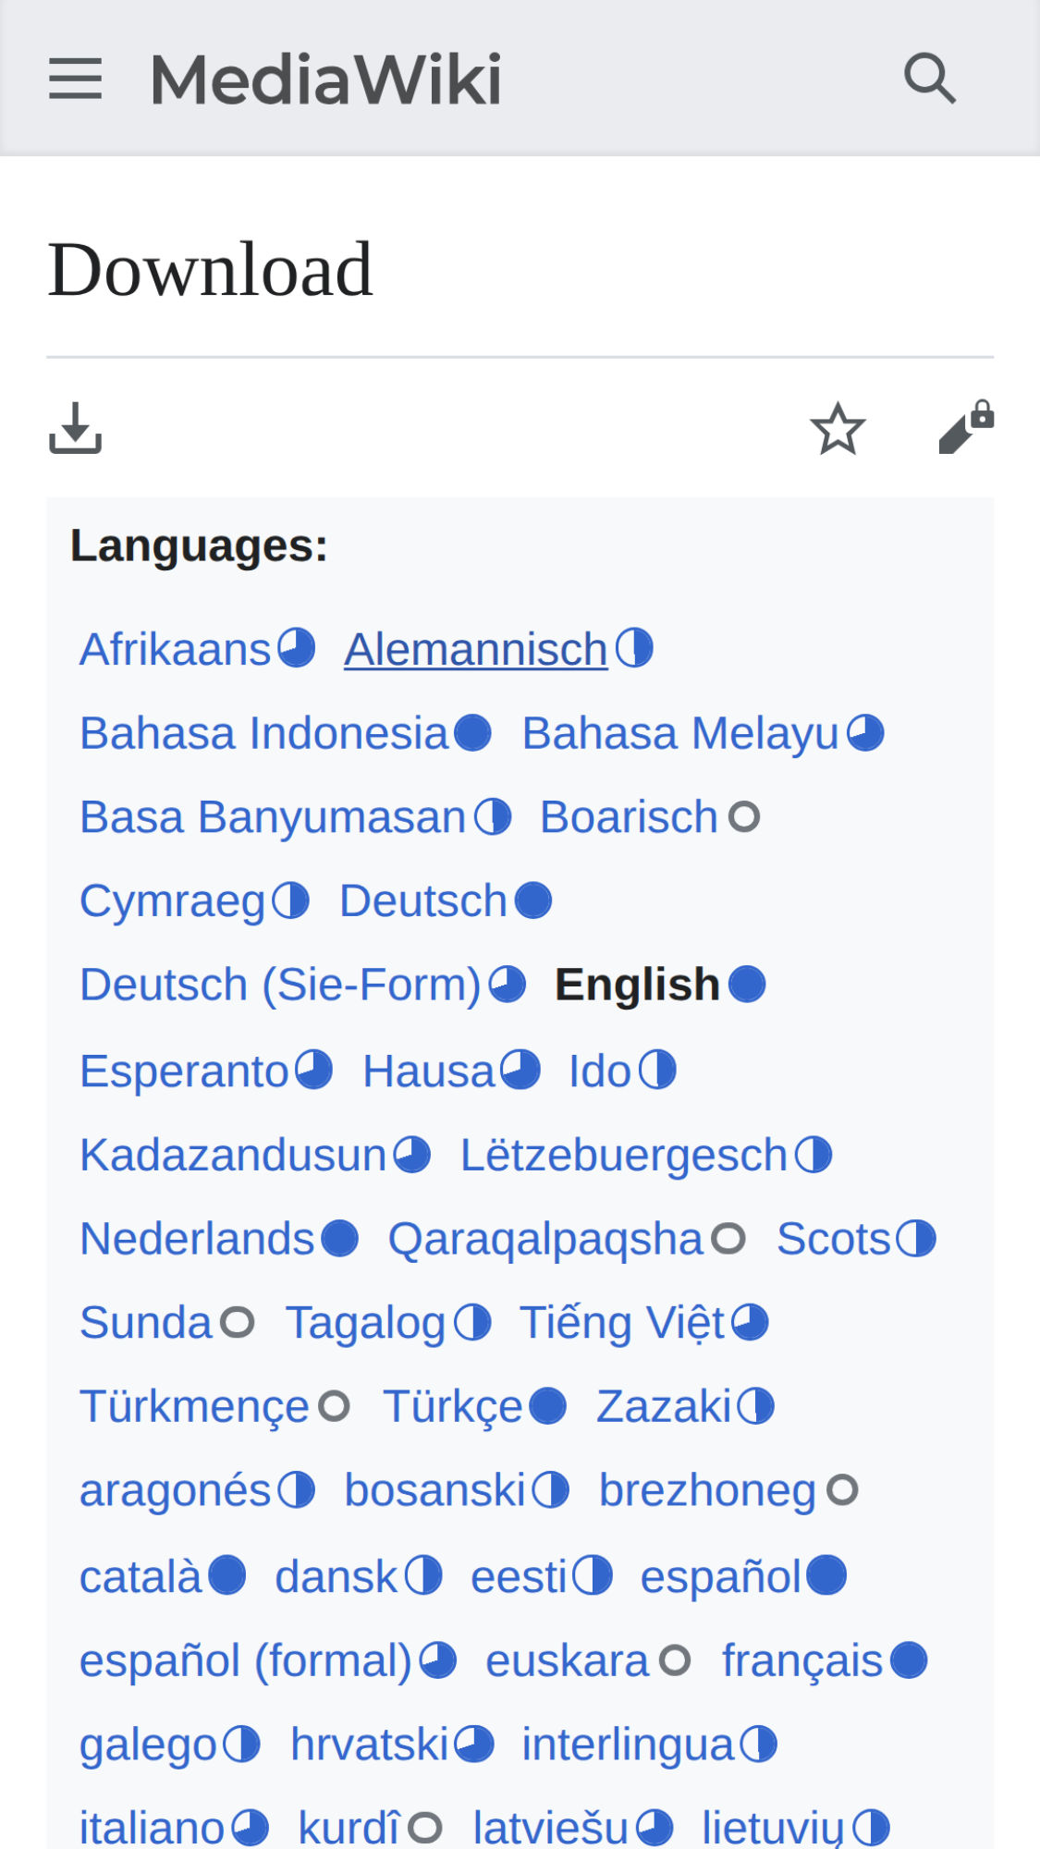Click the MediaWiki site logo
Viewport: 1040px width, 1849px height.
tap(325, 80)
